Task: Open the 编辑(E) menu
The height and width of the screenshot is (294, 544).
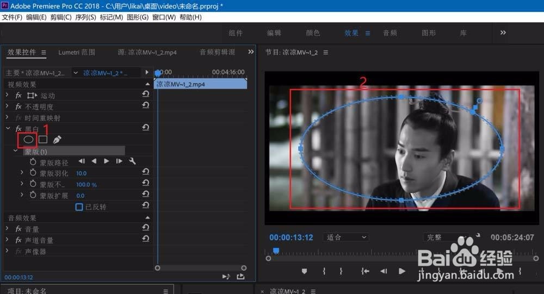Action: point(36,17)
